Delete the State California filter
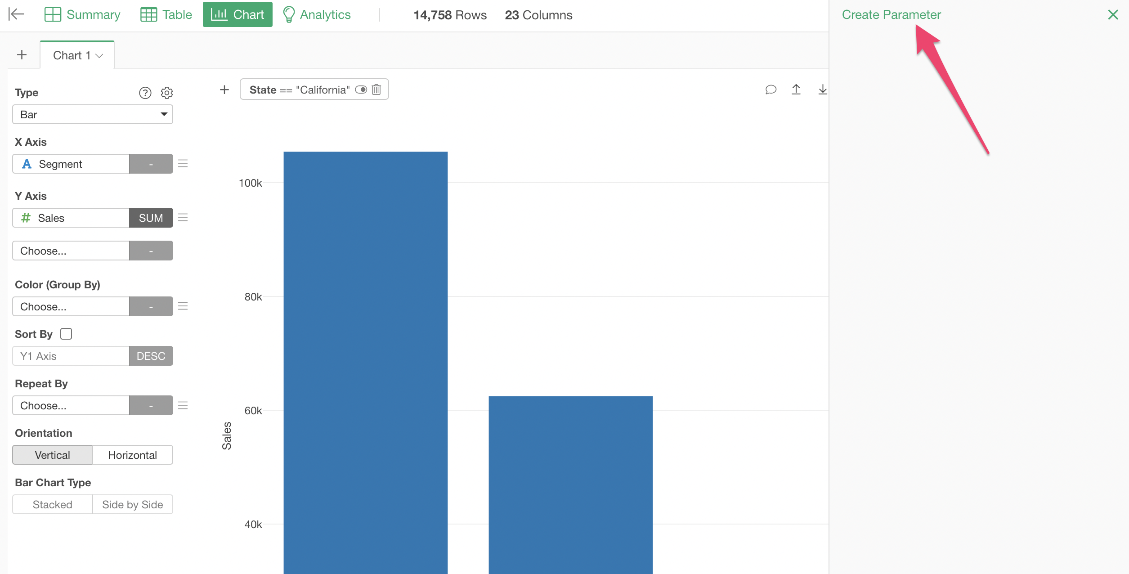Image resolution: width=1129 pixels, height=574 pixels. coord(376,90)
